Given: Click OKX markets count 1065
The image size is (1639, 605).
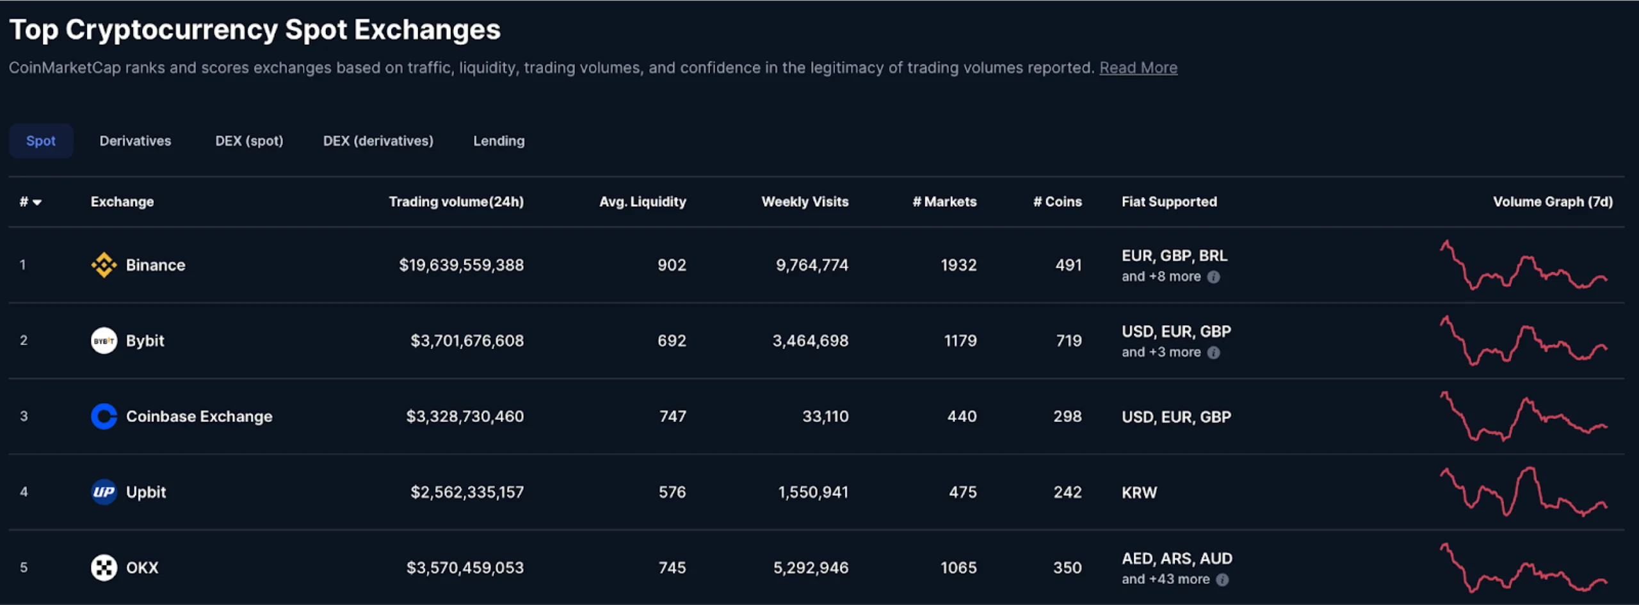Looking at the screenshot, I should click(958, 567).
